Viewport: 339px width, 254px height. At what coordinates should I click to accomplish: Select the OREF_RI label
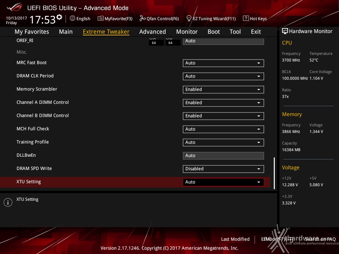click(x=25, y=40)
